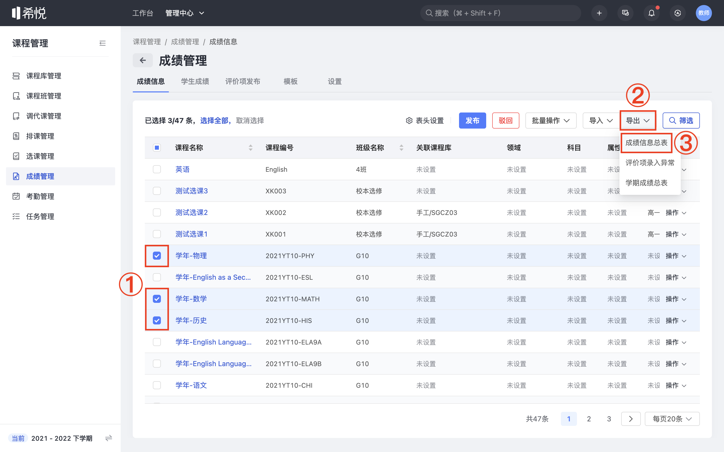Choose 评价项录入异常 from export menu

pyautogui.click(x=650, y=163)
